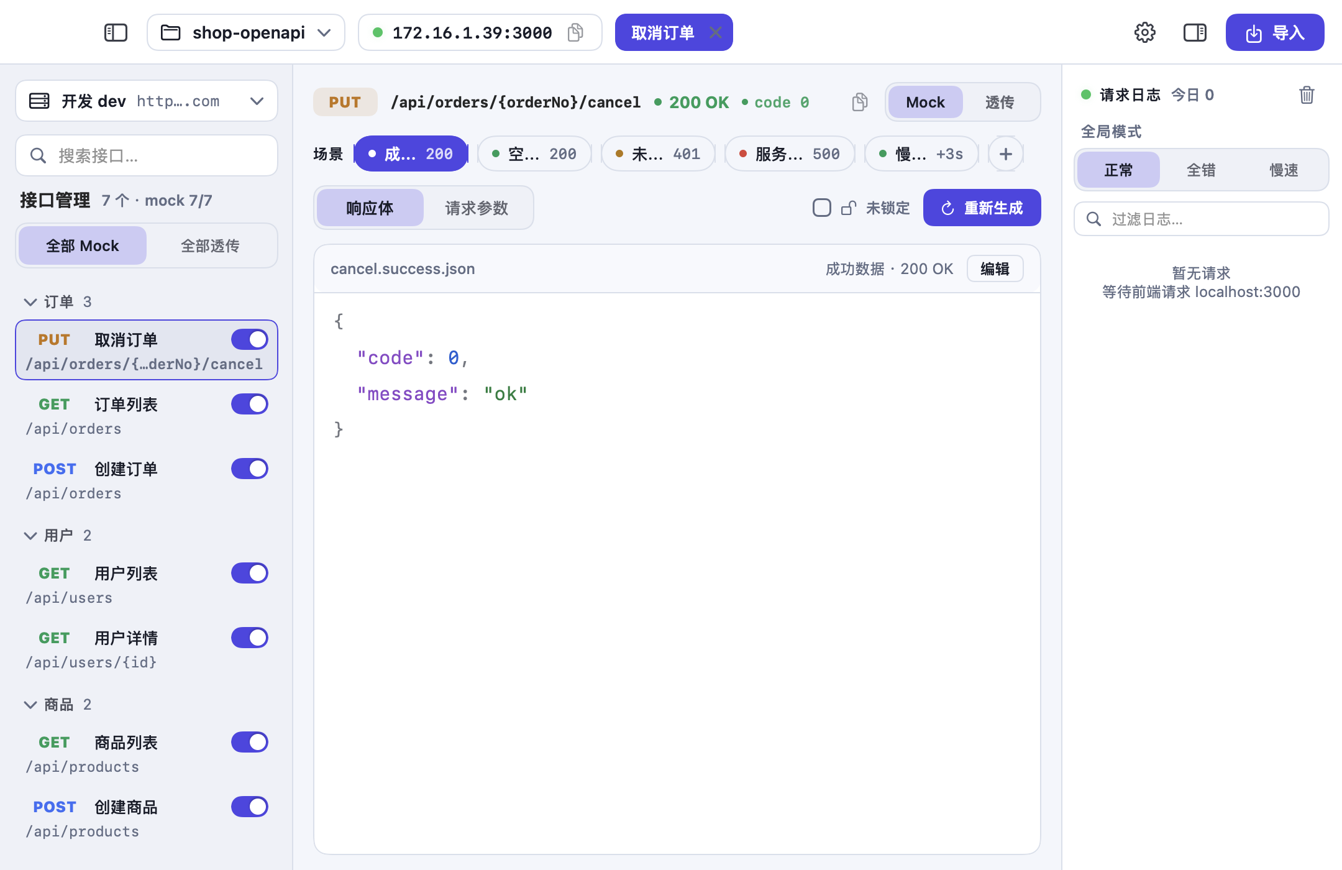Copy the endpoint path icon

point(860,102)
